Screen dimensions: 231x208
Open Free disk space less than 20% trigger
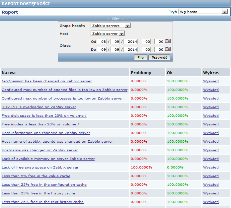pos(44,116)
